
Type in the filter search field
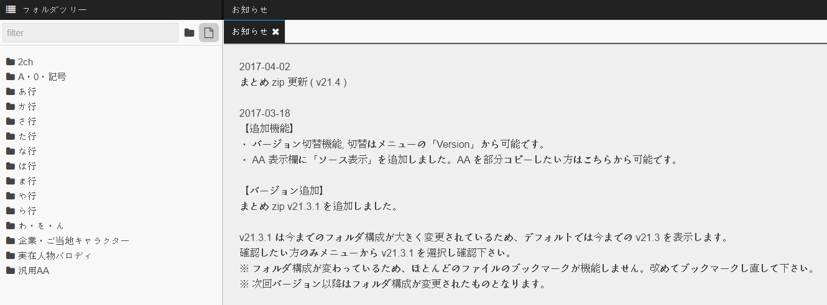(90, 33)
